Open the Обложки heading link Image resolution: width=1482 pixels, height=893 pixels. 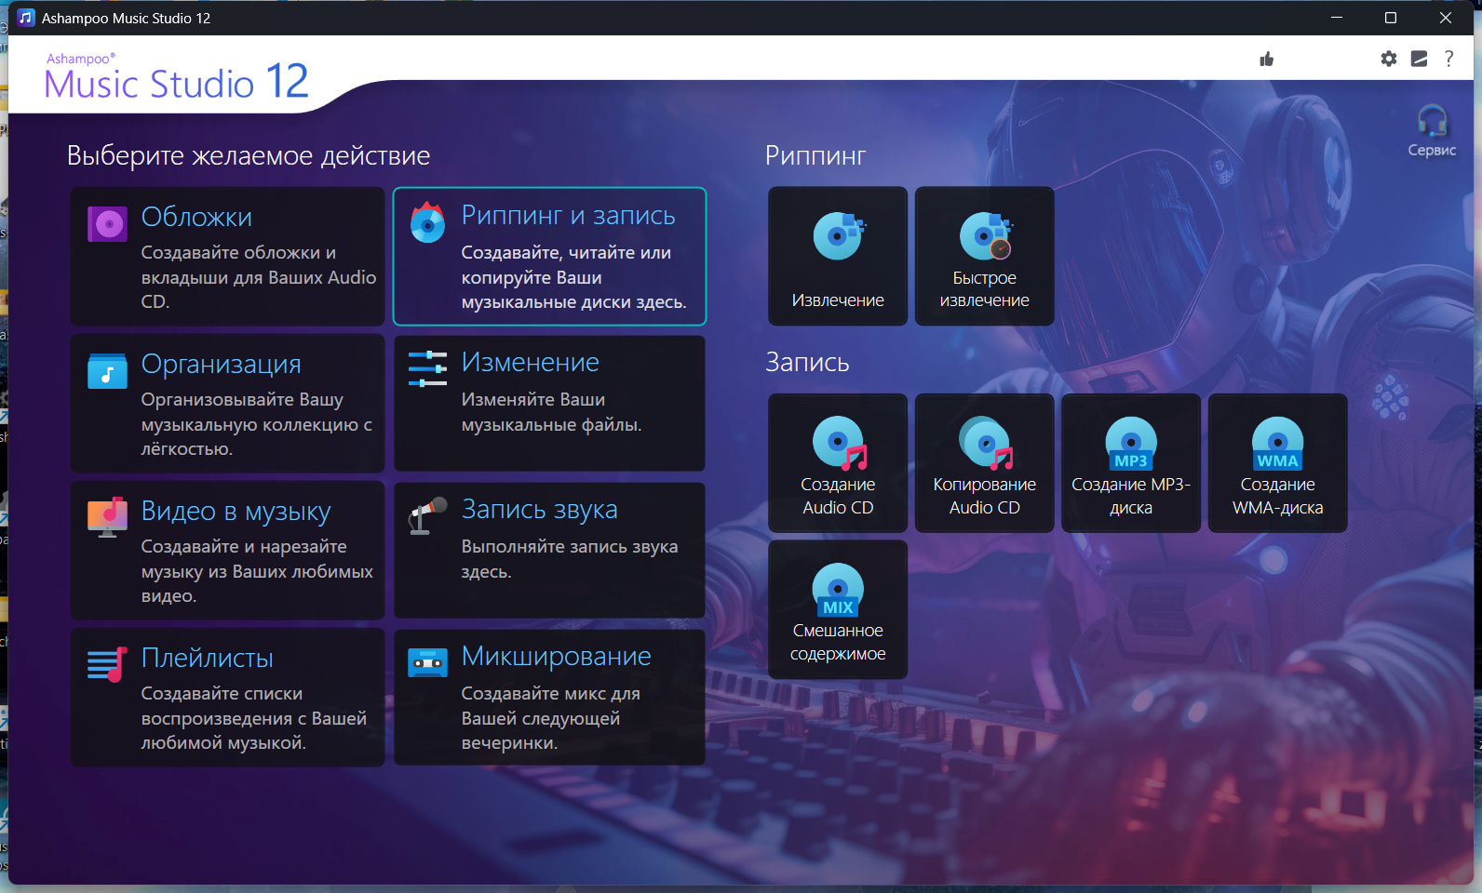point(196,217)
